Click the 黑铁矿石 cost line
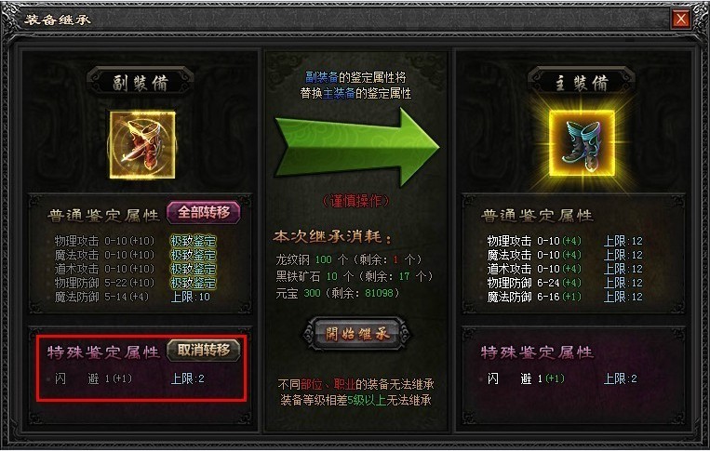710x451 pixels. [x=355, y=276]
